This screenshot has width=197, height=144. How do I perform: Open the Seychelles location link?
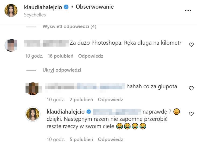(x=35, y=15)
